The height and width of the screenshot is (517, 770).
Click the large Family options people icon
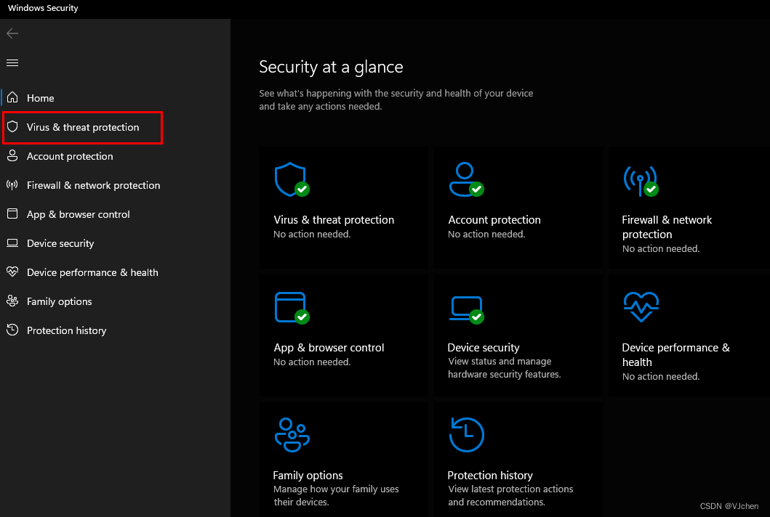pos(292,435)
